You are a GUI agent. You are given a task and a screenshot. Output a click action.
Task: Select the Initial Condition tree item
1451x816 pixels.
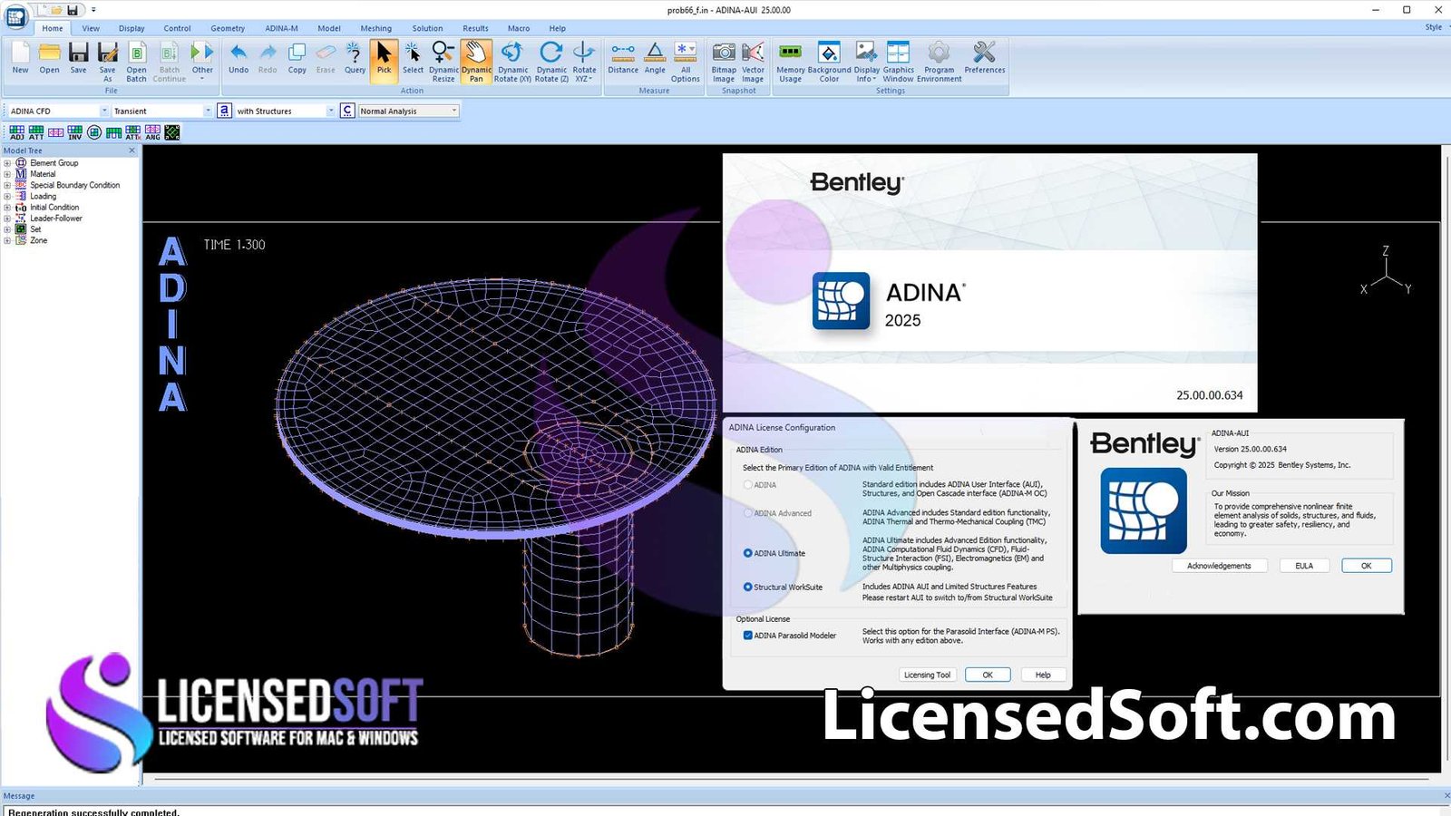[54, 208]
